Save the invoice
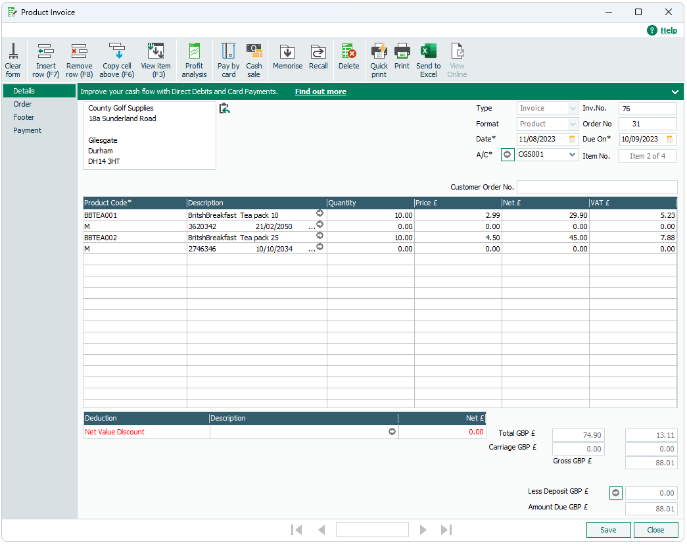This screenshot has height=545, width=687. coord(607,530)
